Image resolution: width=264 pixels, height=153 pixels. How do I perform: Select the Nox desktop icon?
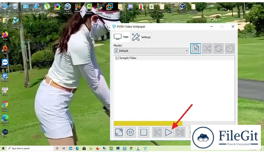pyautogui.click(x=5, y=133)
